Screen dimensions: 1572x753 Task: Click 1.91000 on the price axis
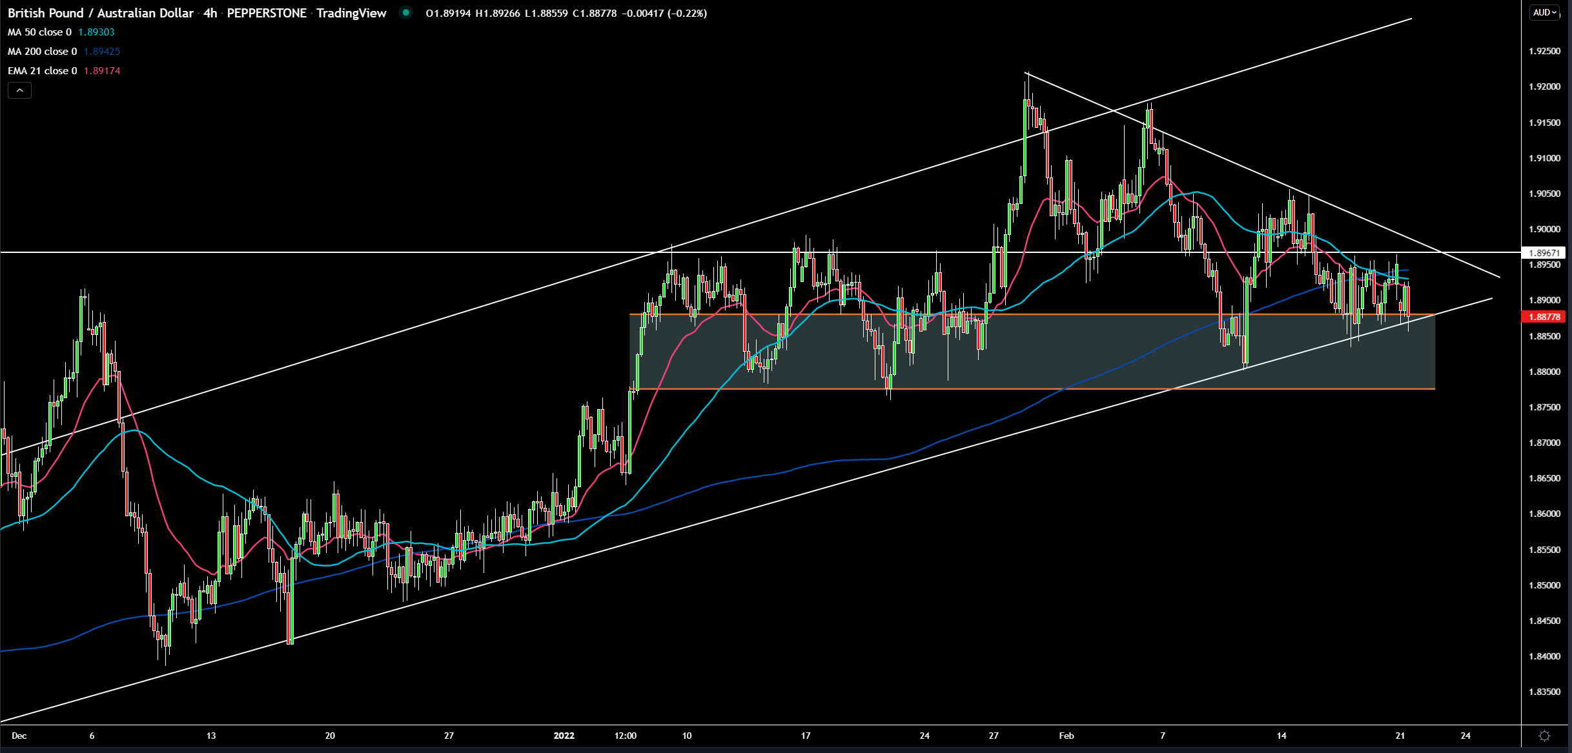point(1545,158)
